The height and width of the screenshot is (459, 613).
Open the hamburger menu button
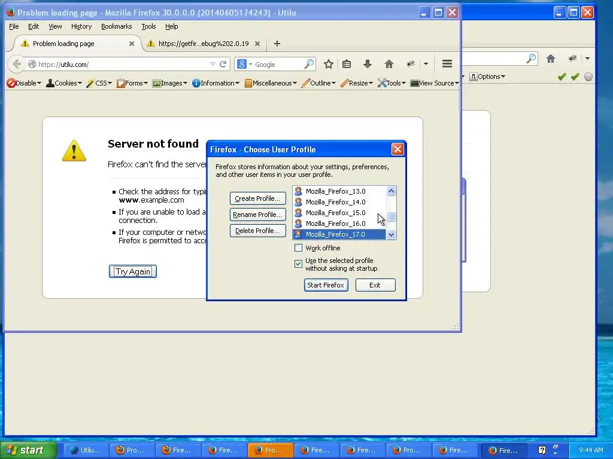coord(447,63)
